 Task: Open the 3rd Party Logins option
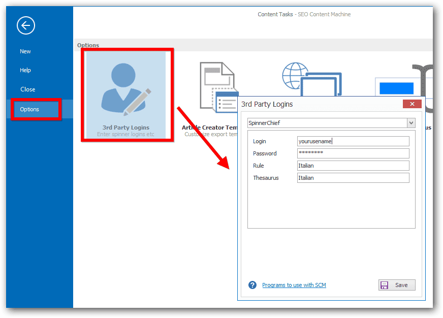[125, 95]
